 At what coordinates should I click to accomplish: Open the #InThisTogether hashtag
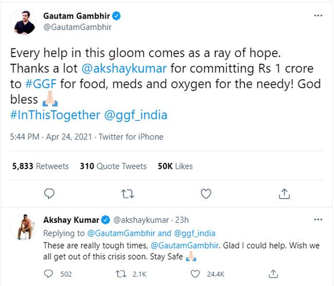pos(54,115)
